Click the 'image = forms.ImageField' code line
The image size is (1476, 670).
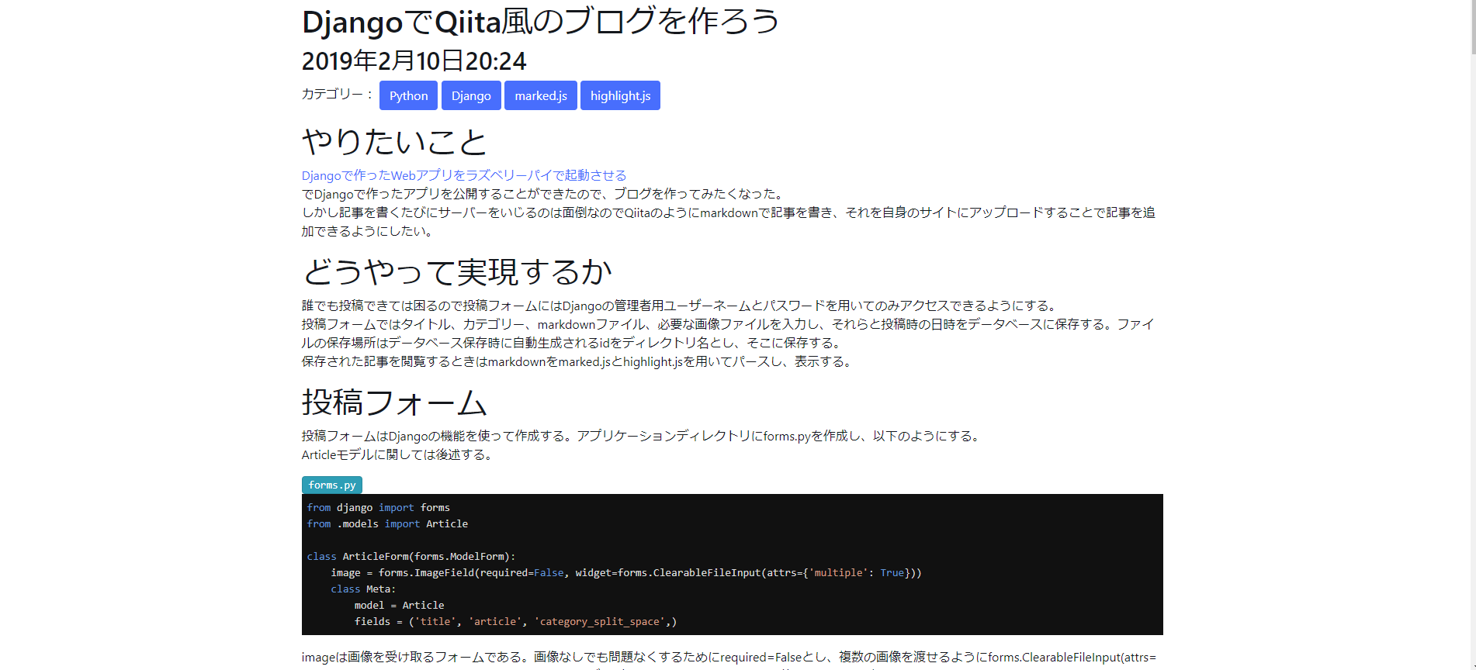[x=625, y=573]
